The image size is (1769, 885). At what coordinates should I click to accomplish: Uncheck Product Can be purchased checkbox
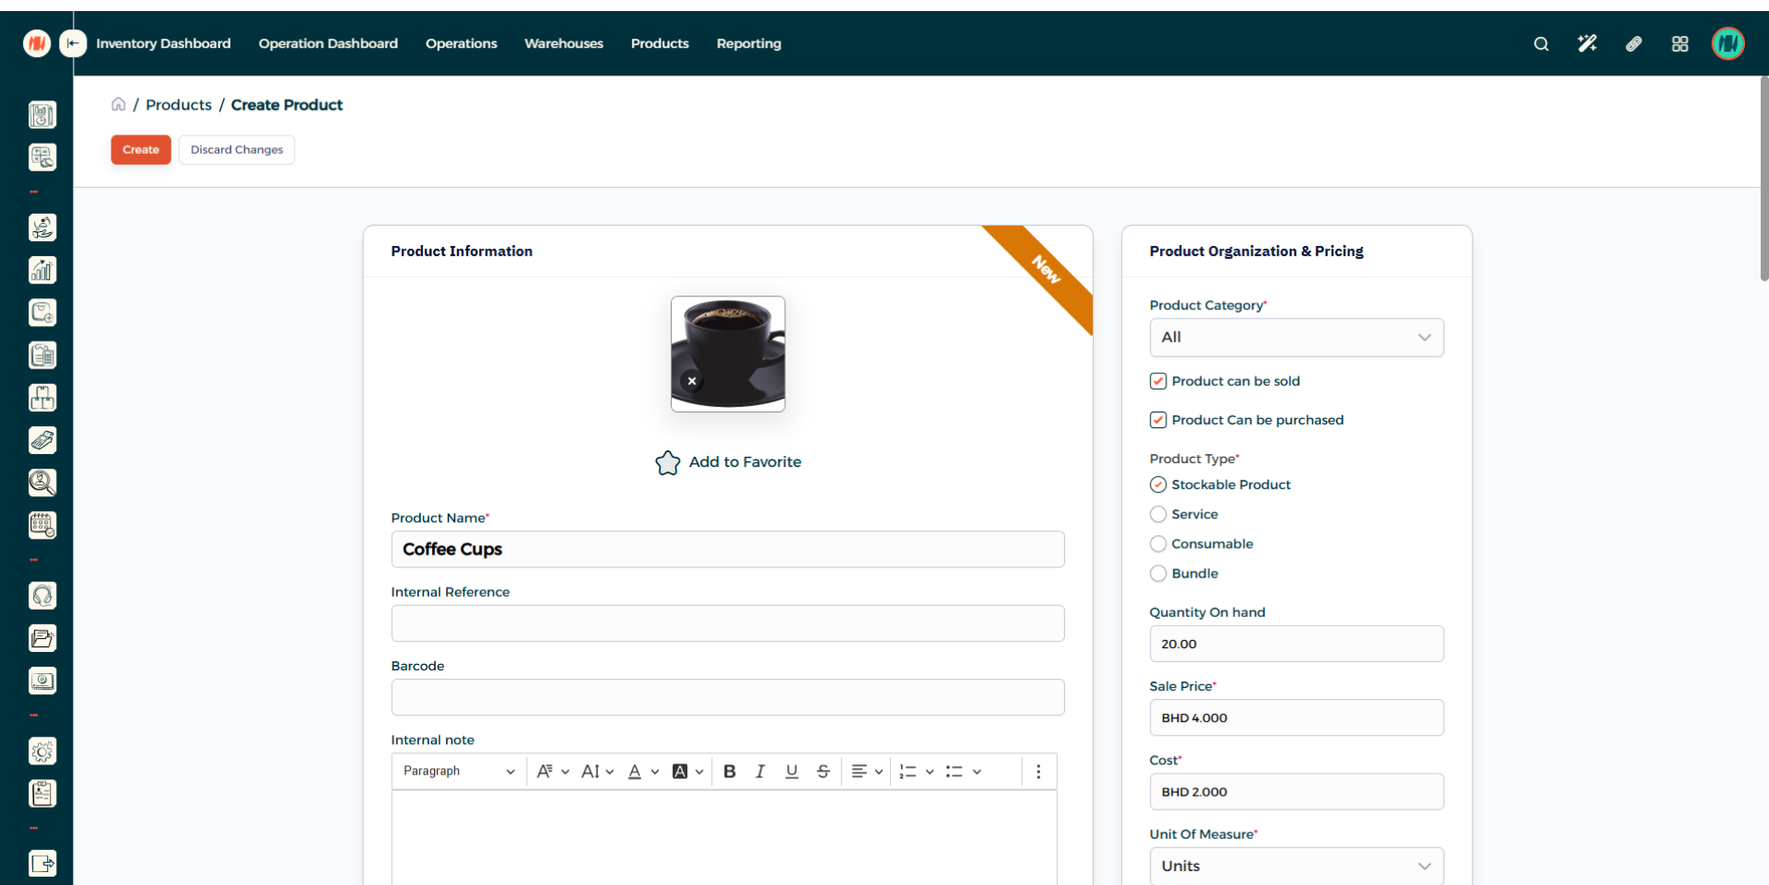pos(1158,420)
